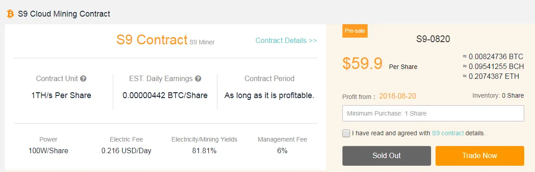
Task: Open the EST. Daily Earnings help icon
Action: tap(198, 78)
